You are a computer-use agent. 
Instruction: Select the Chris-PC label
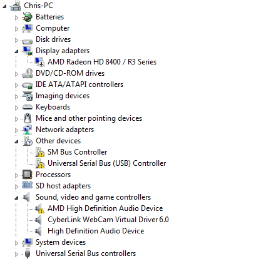point(38,6)
